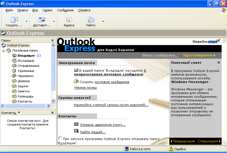
Task: Click the find people icon
Action: (x=76, y=131)
